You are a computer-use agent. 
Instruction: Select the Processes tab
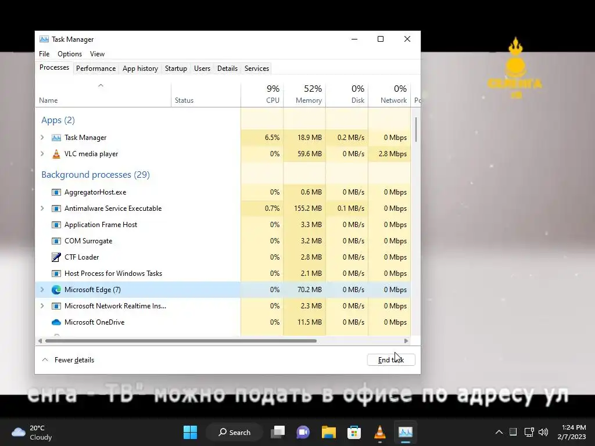[x=54, y=67]
